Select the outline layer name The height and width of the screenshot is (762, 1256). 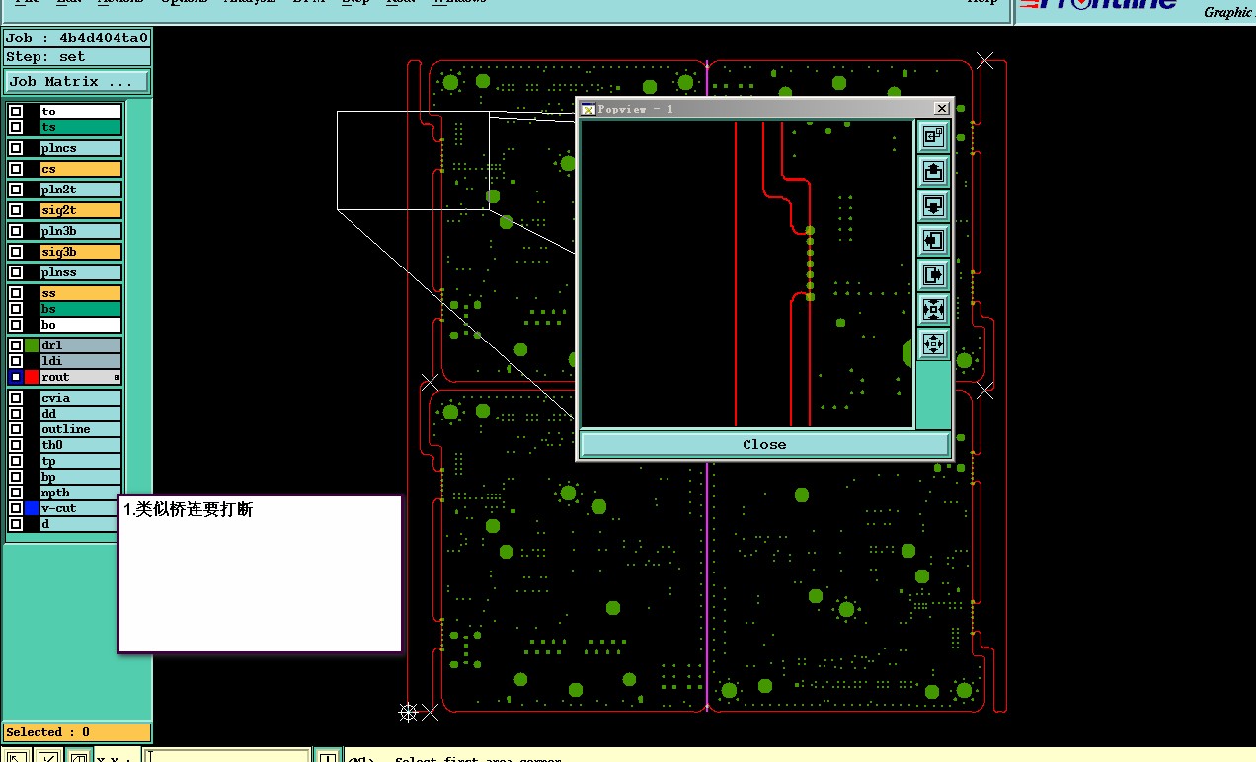tap(81, 429)
